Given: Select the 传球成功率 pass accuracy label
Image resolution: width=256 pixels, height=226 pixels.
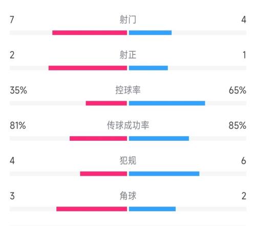Looking at the screenshot, I should pos(128,125).
